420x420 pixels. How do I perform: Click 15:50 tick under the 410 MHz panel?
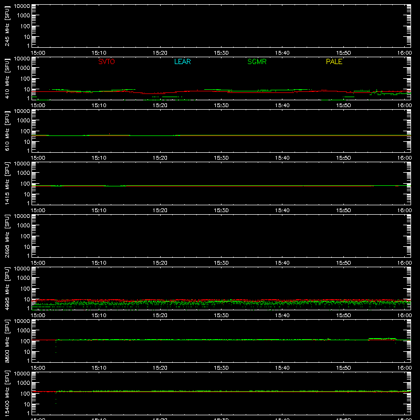point(343,106)
